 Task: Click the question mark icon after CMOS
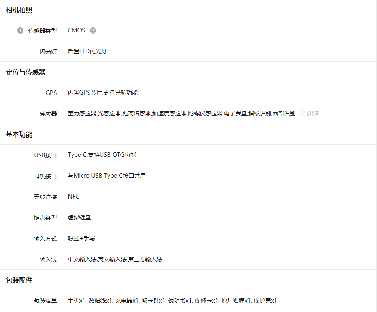(x=93, y=31)
